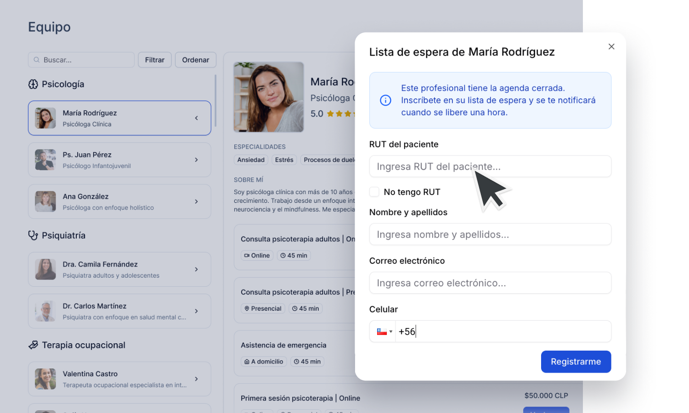Click the SOBRE MÍ section label
The image size is (689, 413).
[x=248, y=180]
